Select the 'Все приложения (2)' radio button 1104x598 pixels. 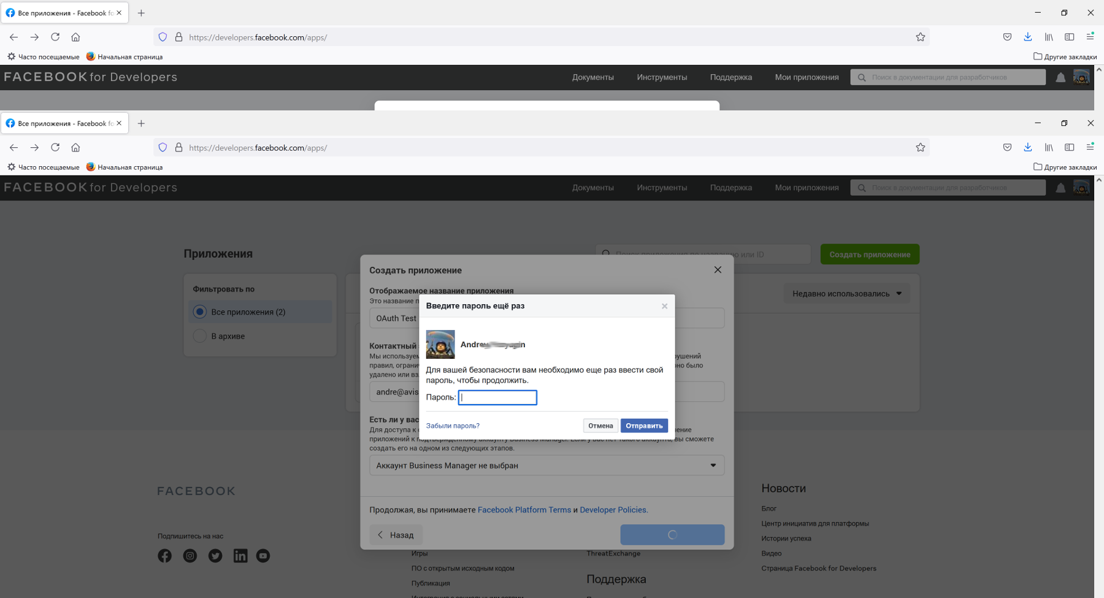[x=200, y=312]
